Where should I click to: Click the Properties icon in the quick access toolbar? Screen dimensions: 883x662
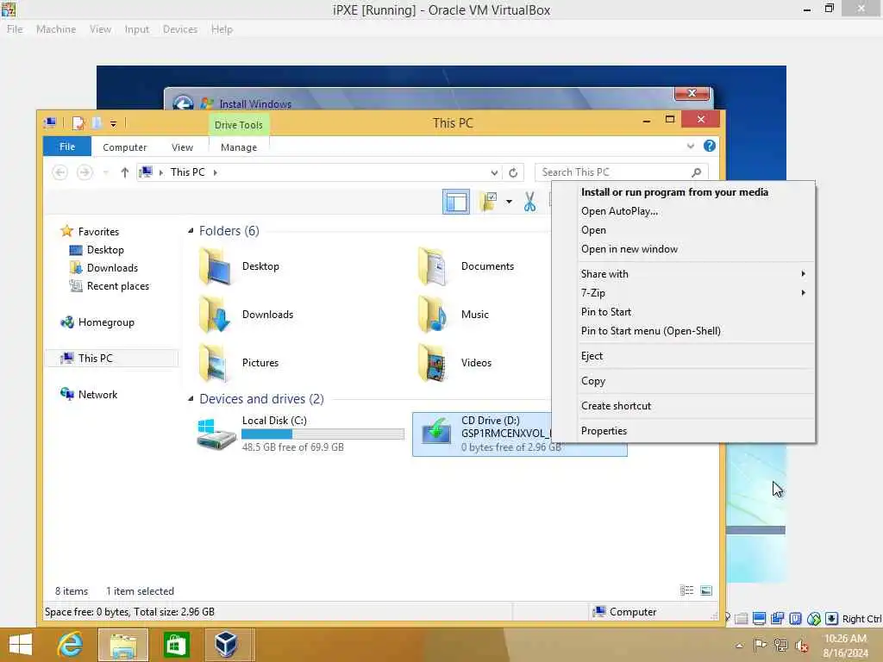[x=78, y=123]
